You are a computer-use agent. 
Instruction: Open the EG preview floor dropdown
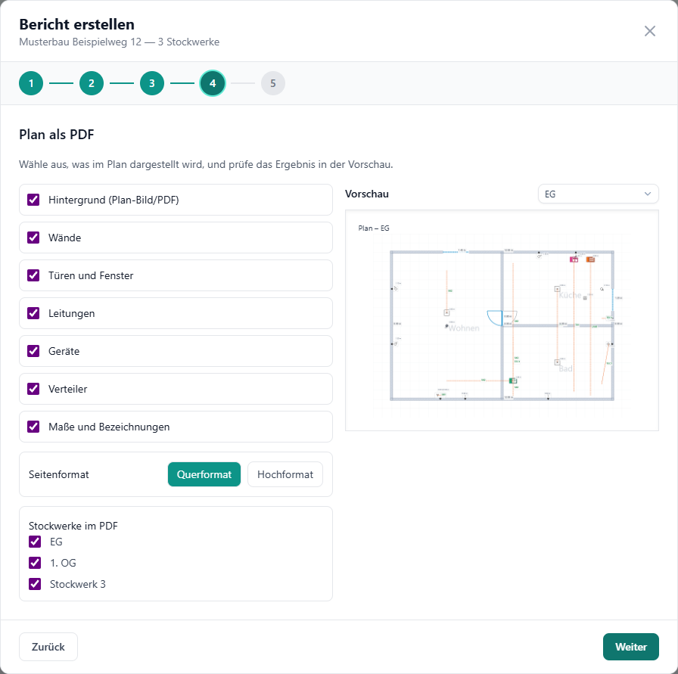598,194
